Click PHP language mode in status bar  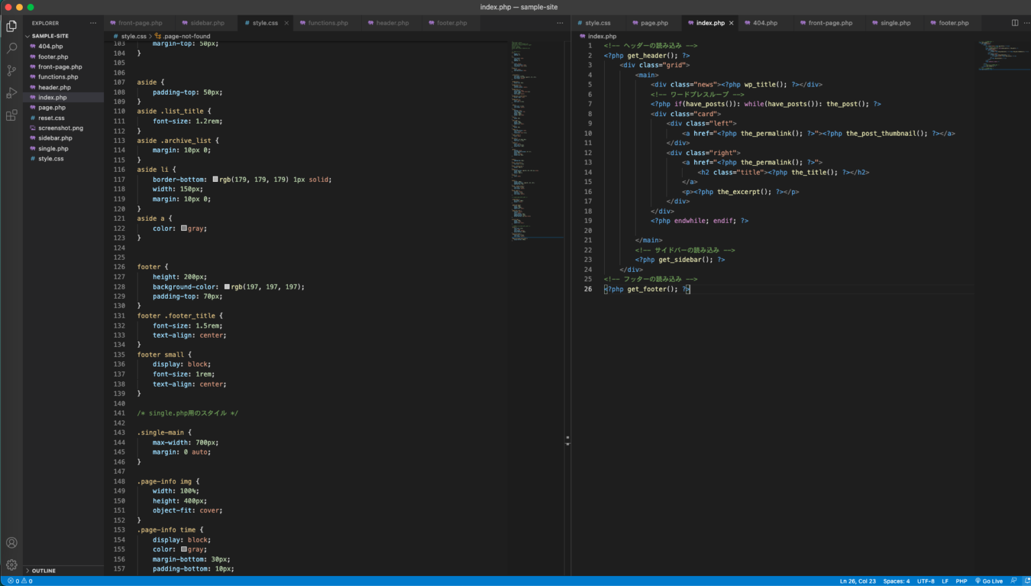(x=961, y=581)
